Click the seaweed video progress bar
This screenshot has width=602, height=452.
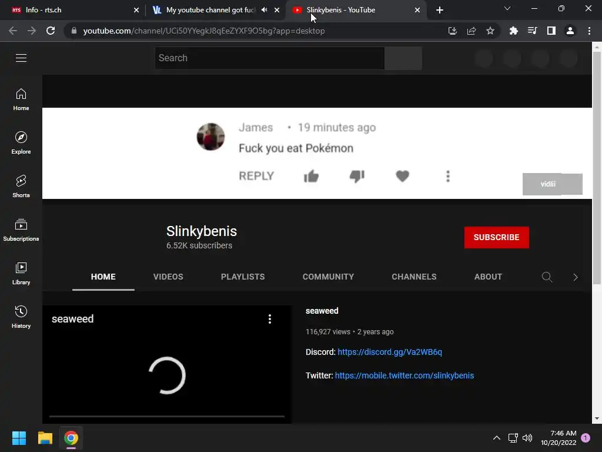(x=166, y=416)
